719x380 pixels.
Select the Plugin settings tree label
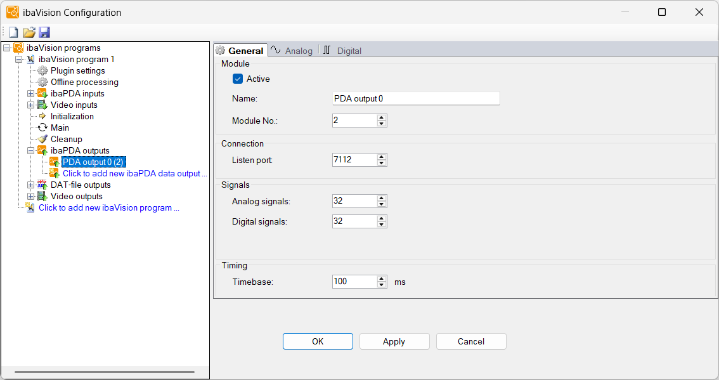click(x=78, y=70)
